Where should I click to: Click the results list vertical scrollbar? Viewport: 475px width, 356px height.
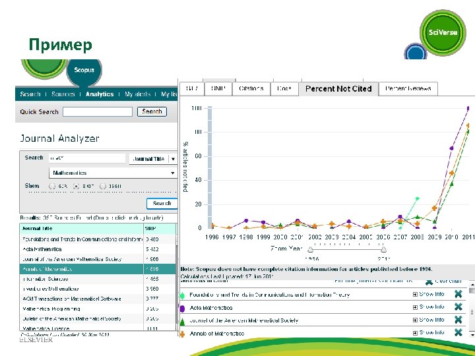pyautogui.click(x=177, y=282)
